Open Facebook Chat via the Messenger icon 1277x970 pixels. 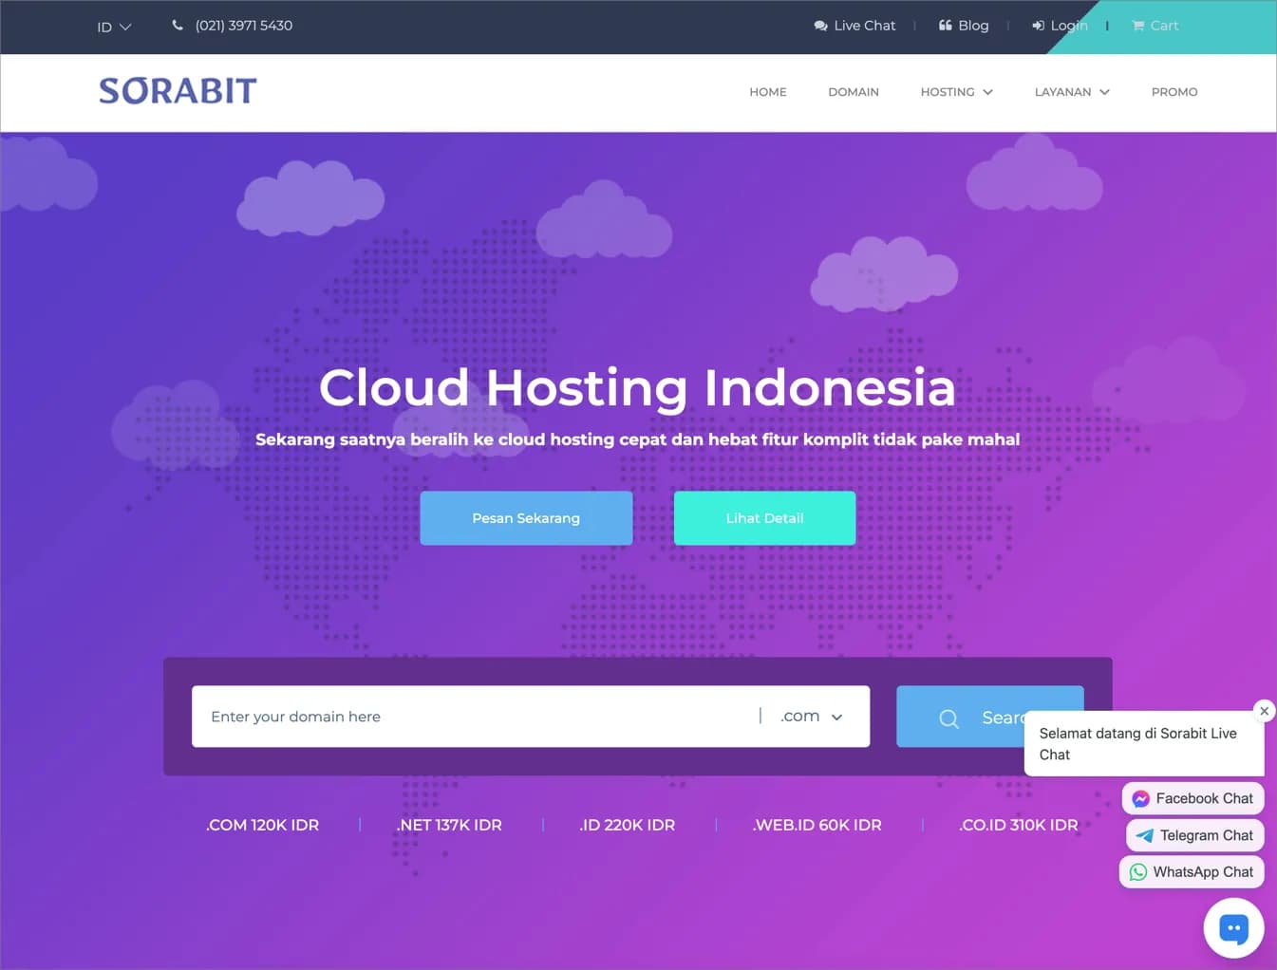click(1139, 798)
